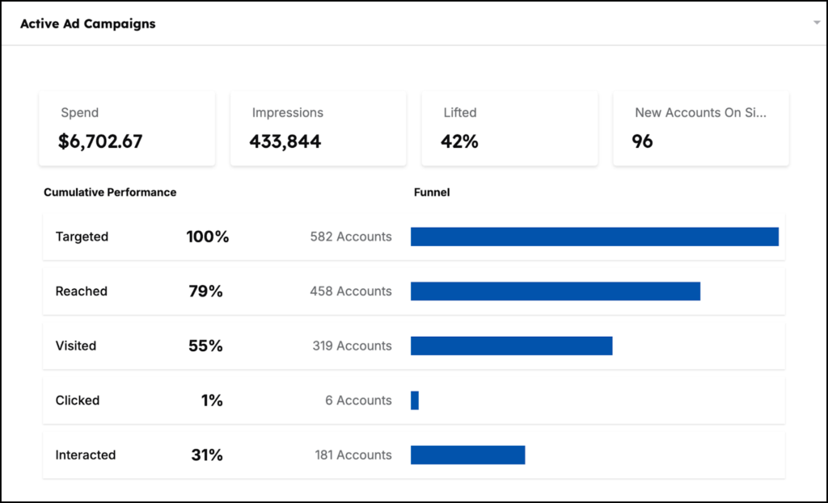Click the tiny Clicked funnel bar
Screen dimensions: 828x503
415,400
